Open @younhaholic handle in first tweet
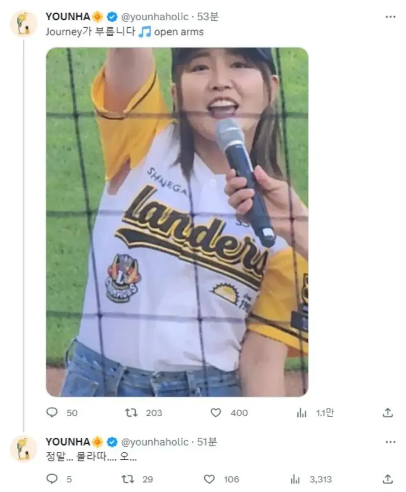The width and height of the screenshot is (406, 492). 155,17
